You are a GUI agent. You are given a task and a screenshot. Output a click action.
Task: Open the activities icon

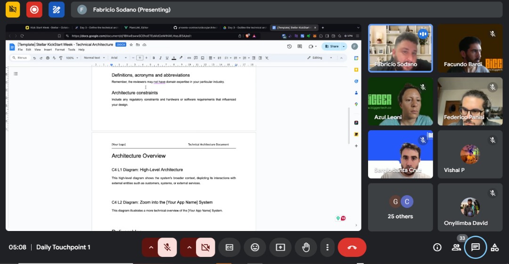pos(495,247)
